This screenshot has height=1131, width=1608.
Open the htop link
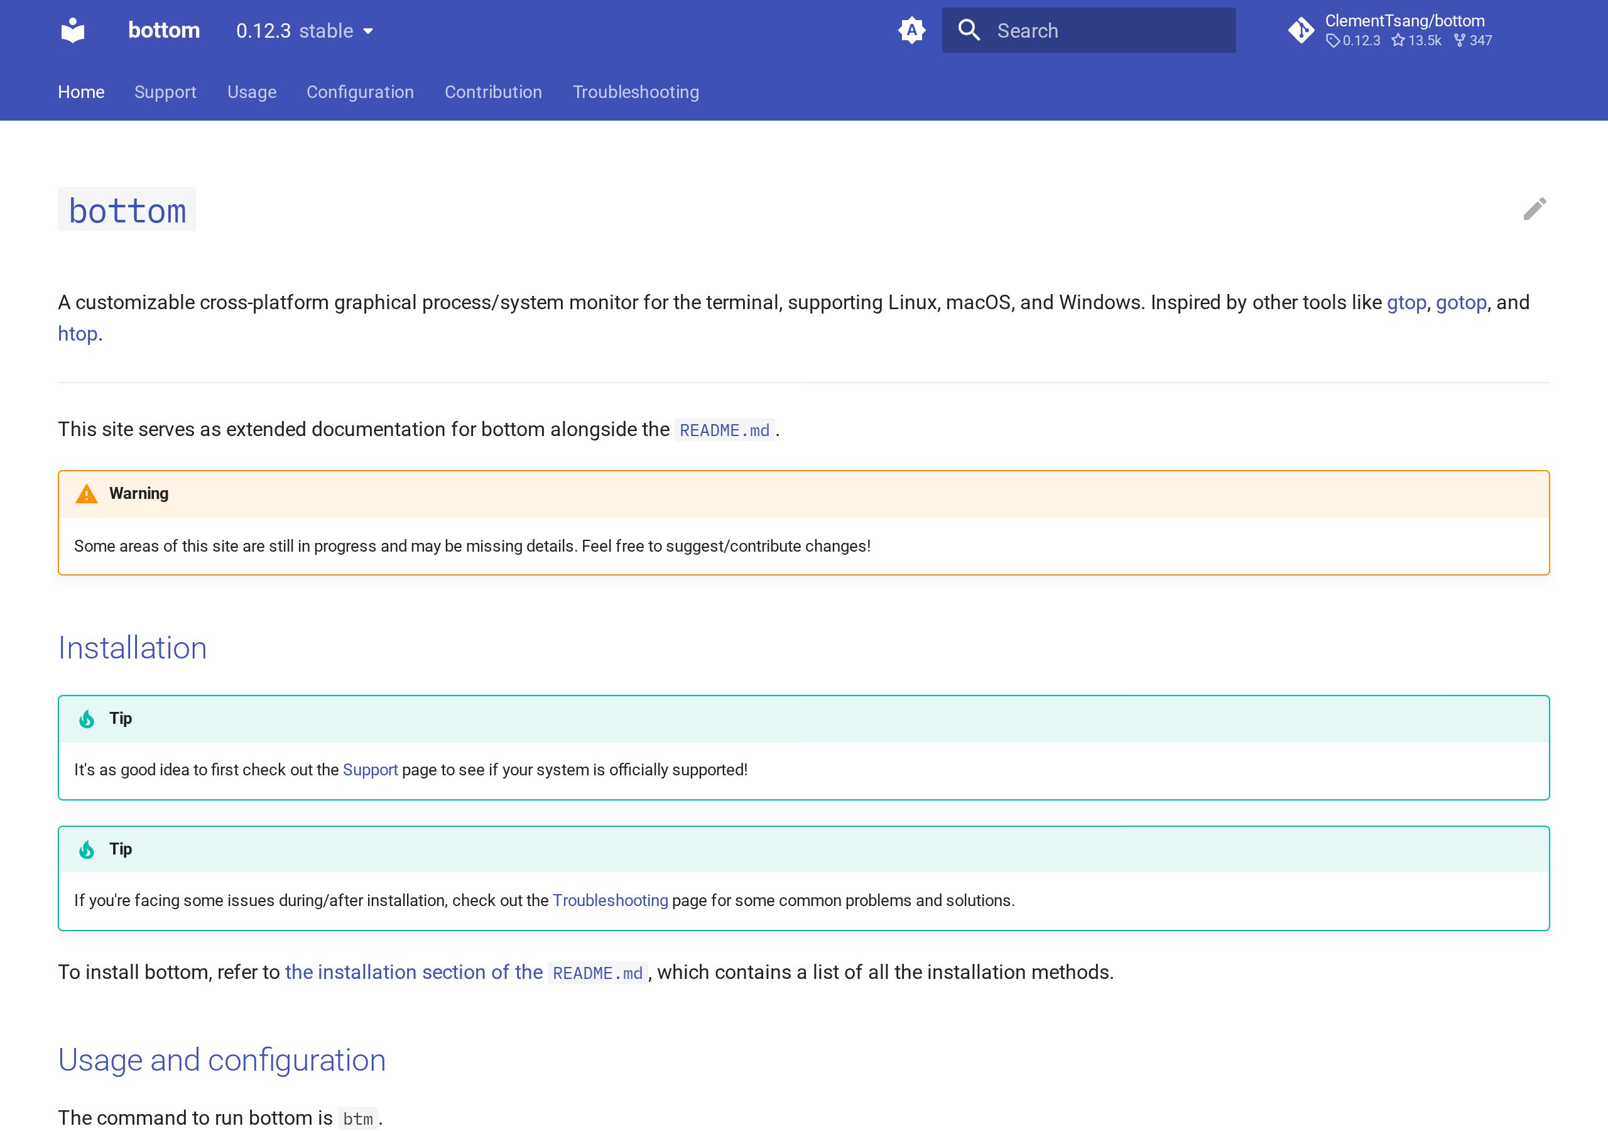pos(78,334)
